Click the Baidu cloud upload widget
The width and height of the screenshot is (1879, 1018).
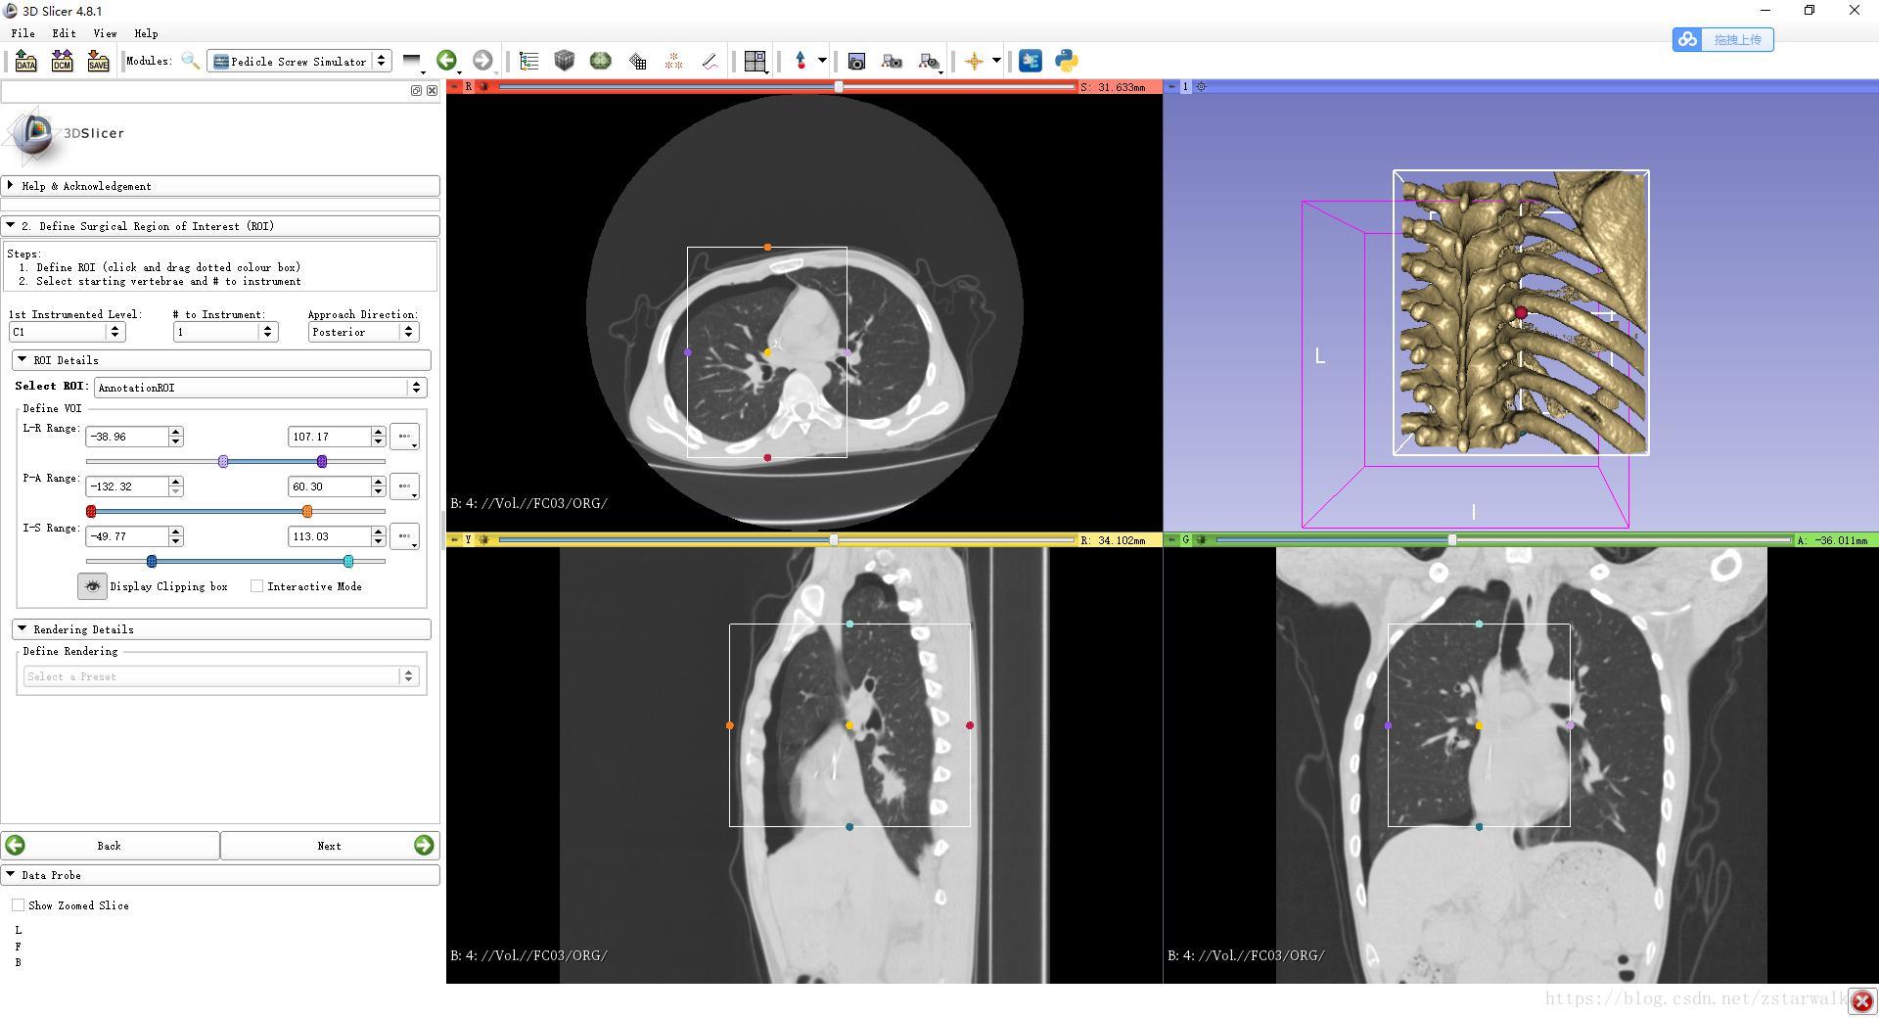tap(1722, 40)
